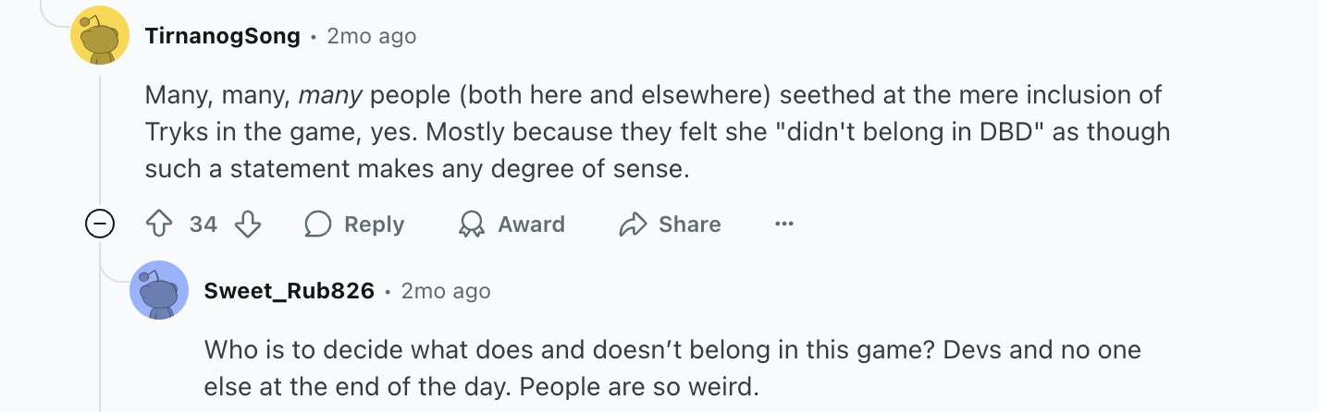Screen dimensions: 1319x412
Task: Open TirnanogSong's yellow avatar
Action: point(100,35)
